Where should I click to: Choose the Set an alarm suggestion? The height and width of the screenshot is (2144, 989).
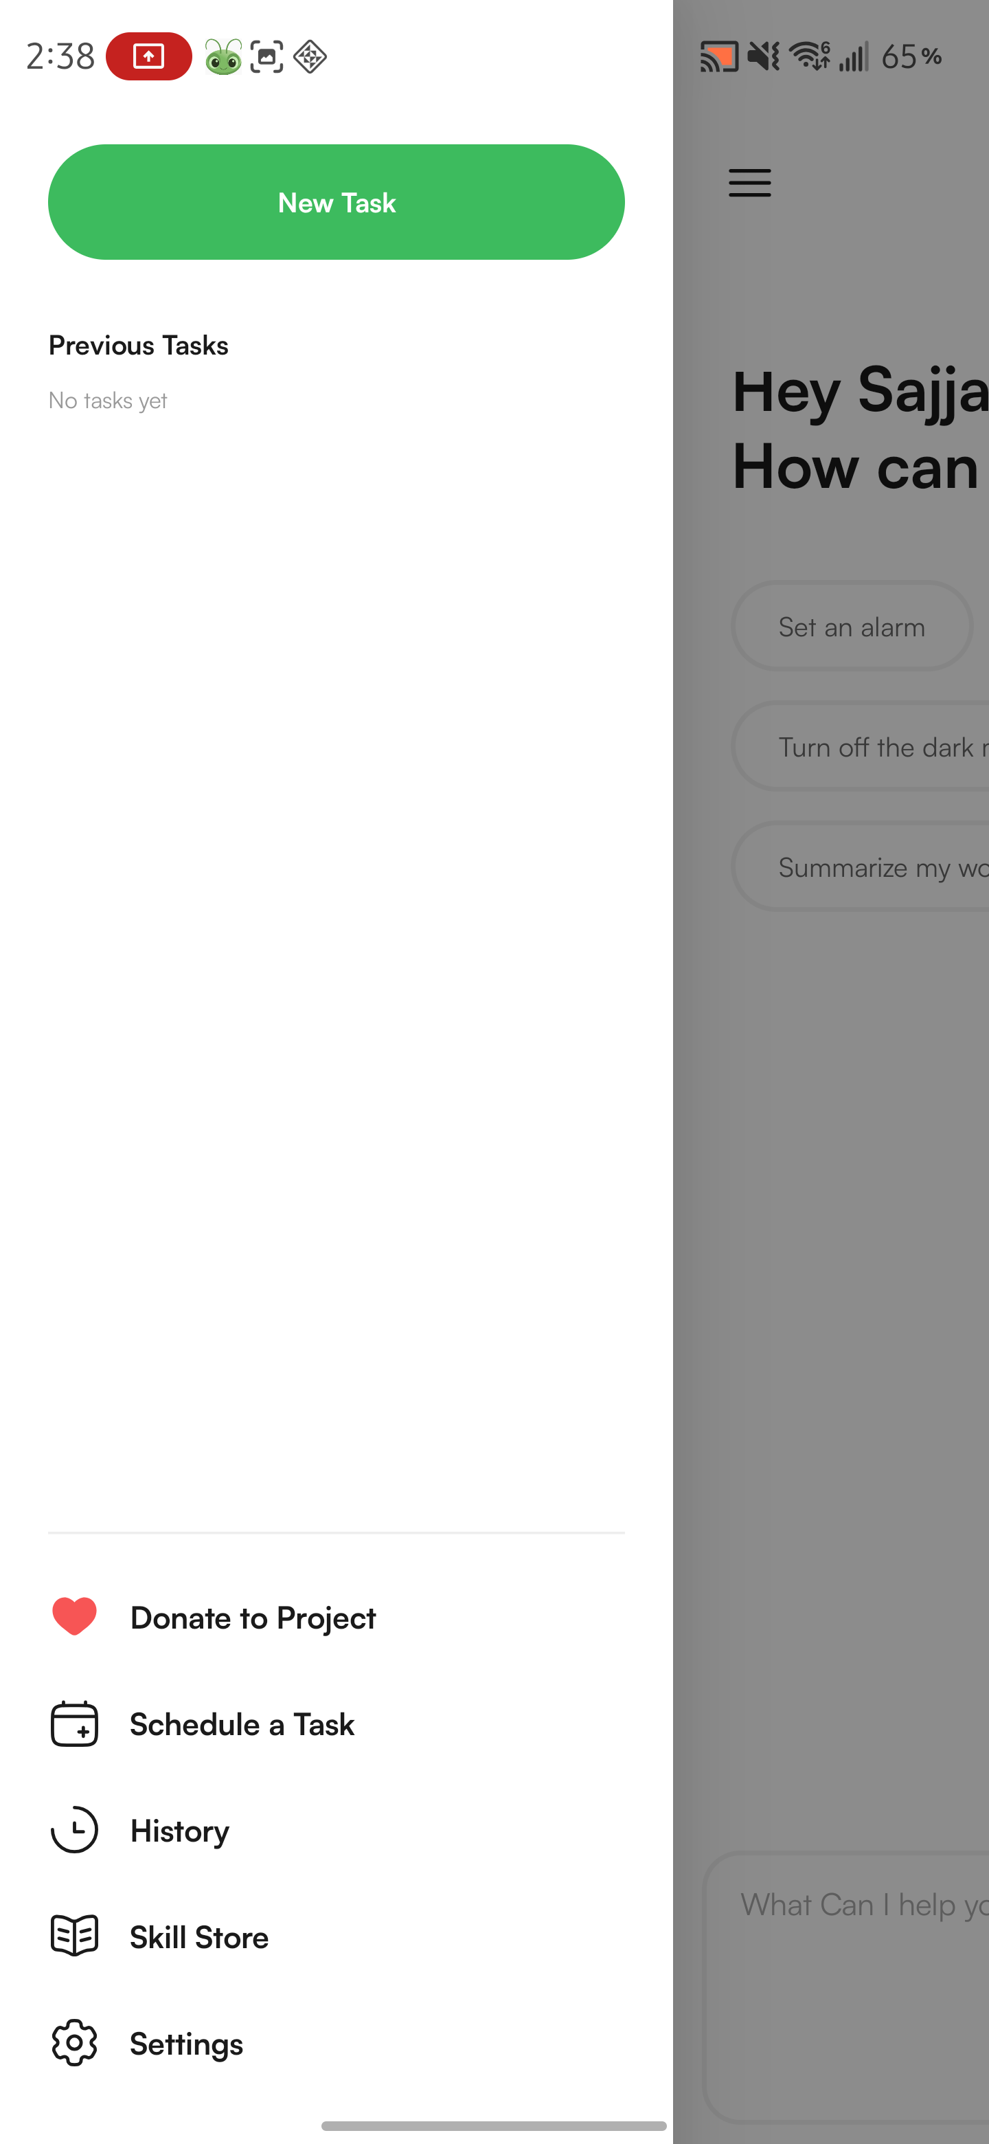[852, 626]
